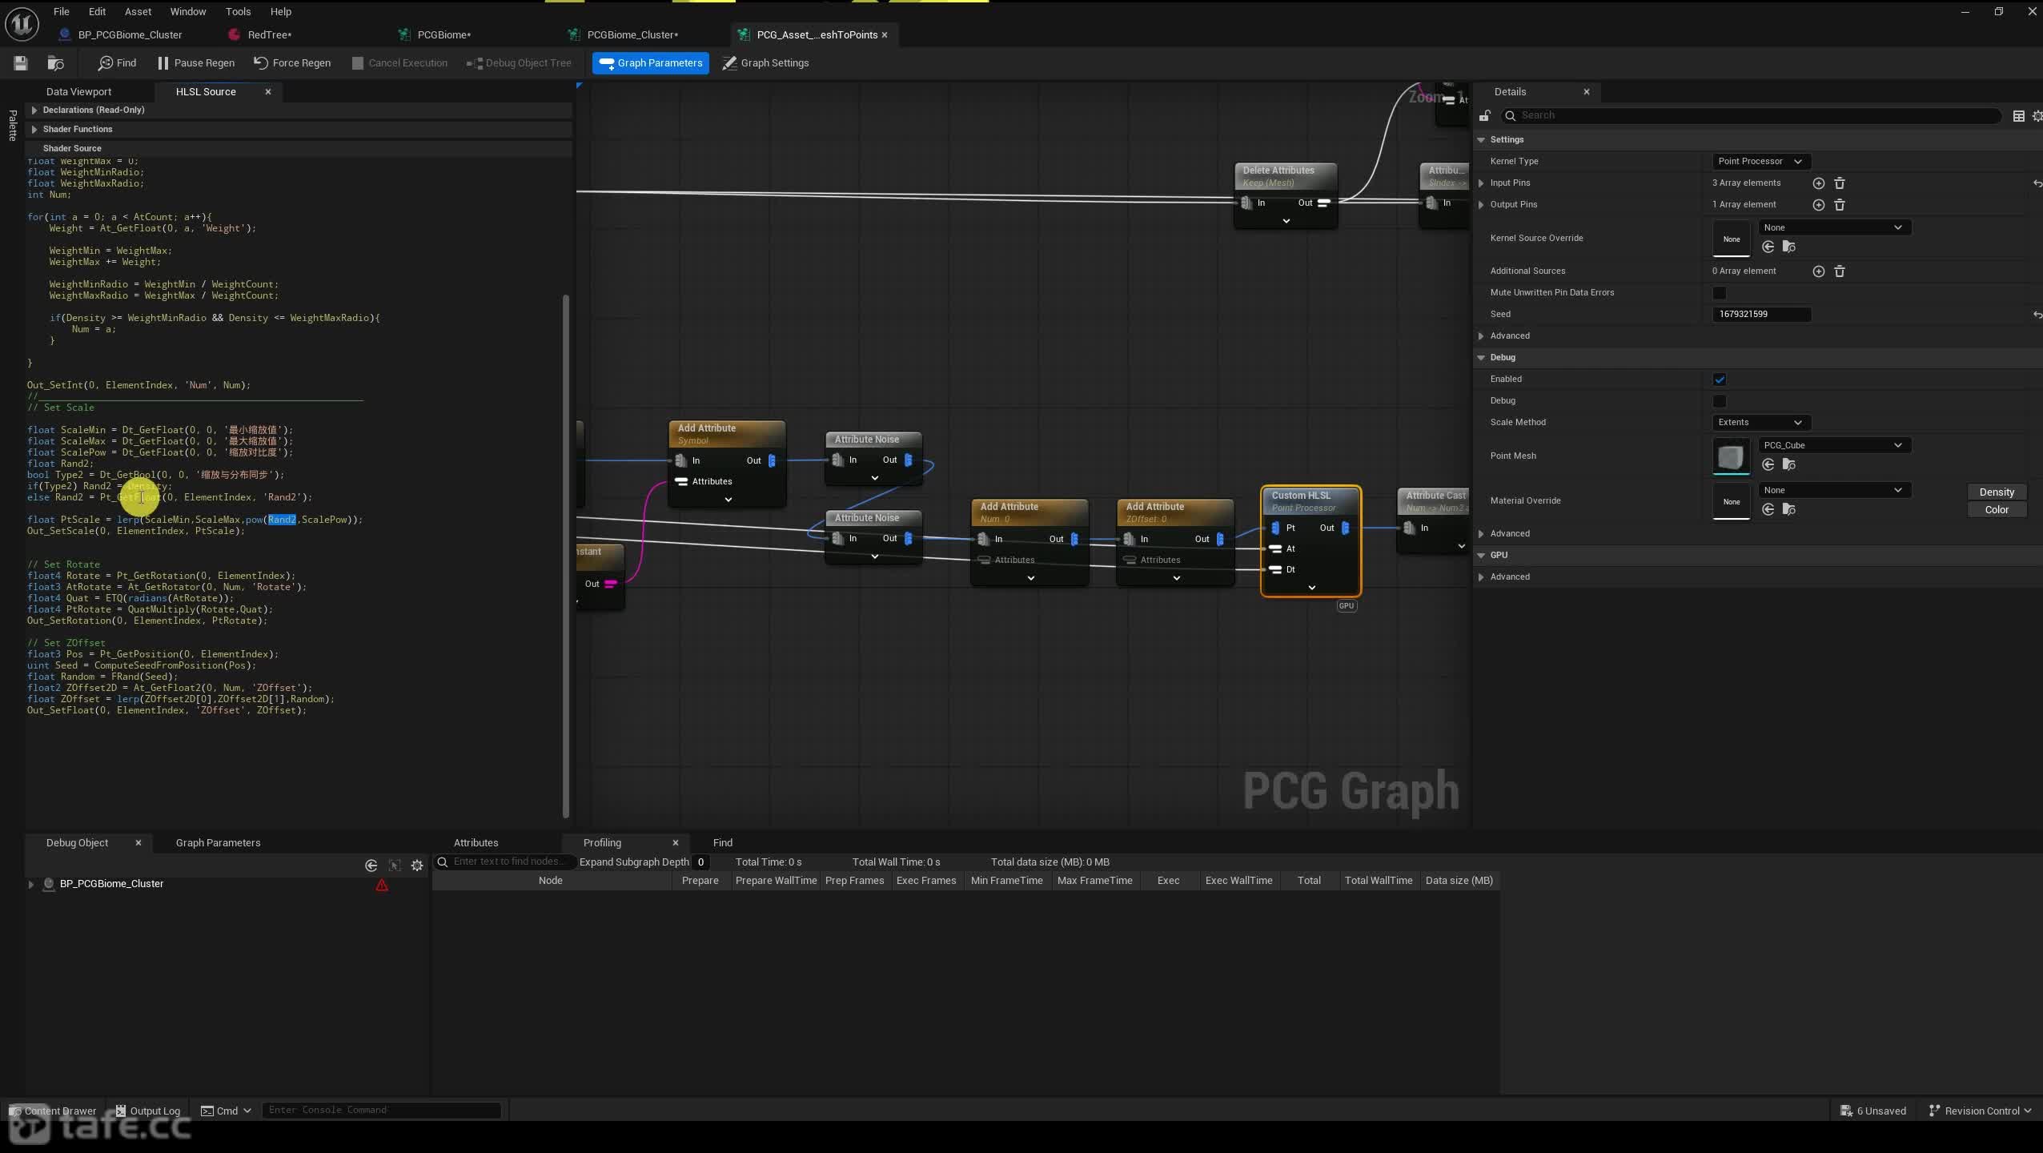2043x1153 pixels.
Task: Delete all Output Pins elements icon
Action: tap(1839, 205)
